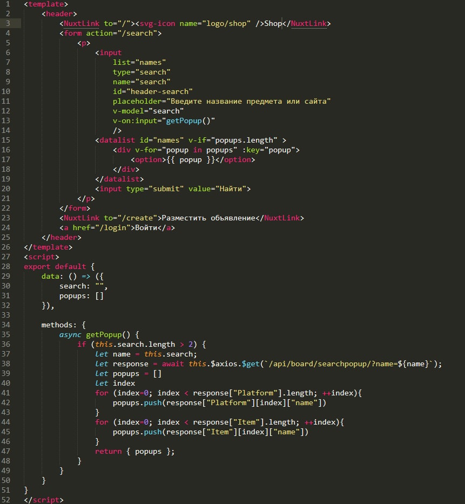Click "logo/shop" icon name string
This screenshot has height=504, width=465.
click(x=228, y=23)
